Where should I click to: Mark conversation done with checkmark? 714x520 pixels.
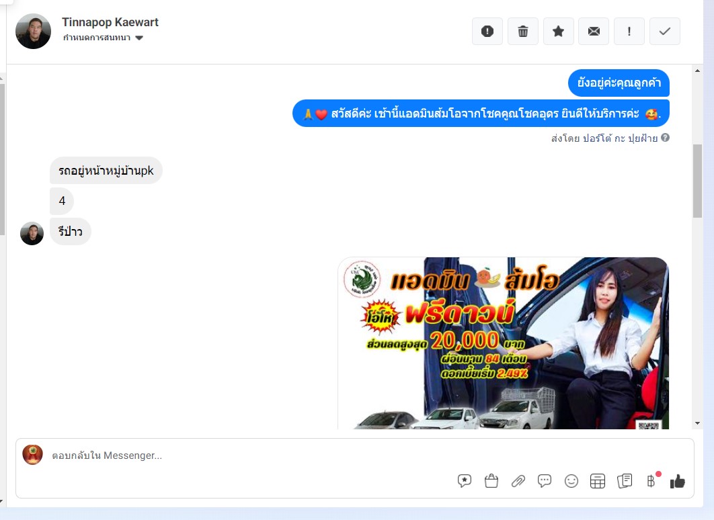pyautogui.click(x=665, y=32)
